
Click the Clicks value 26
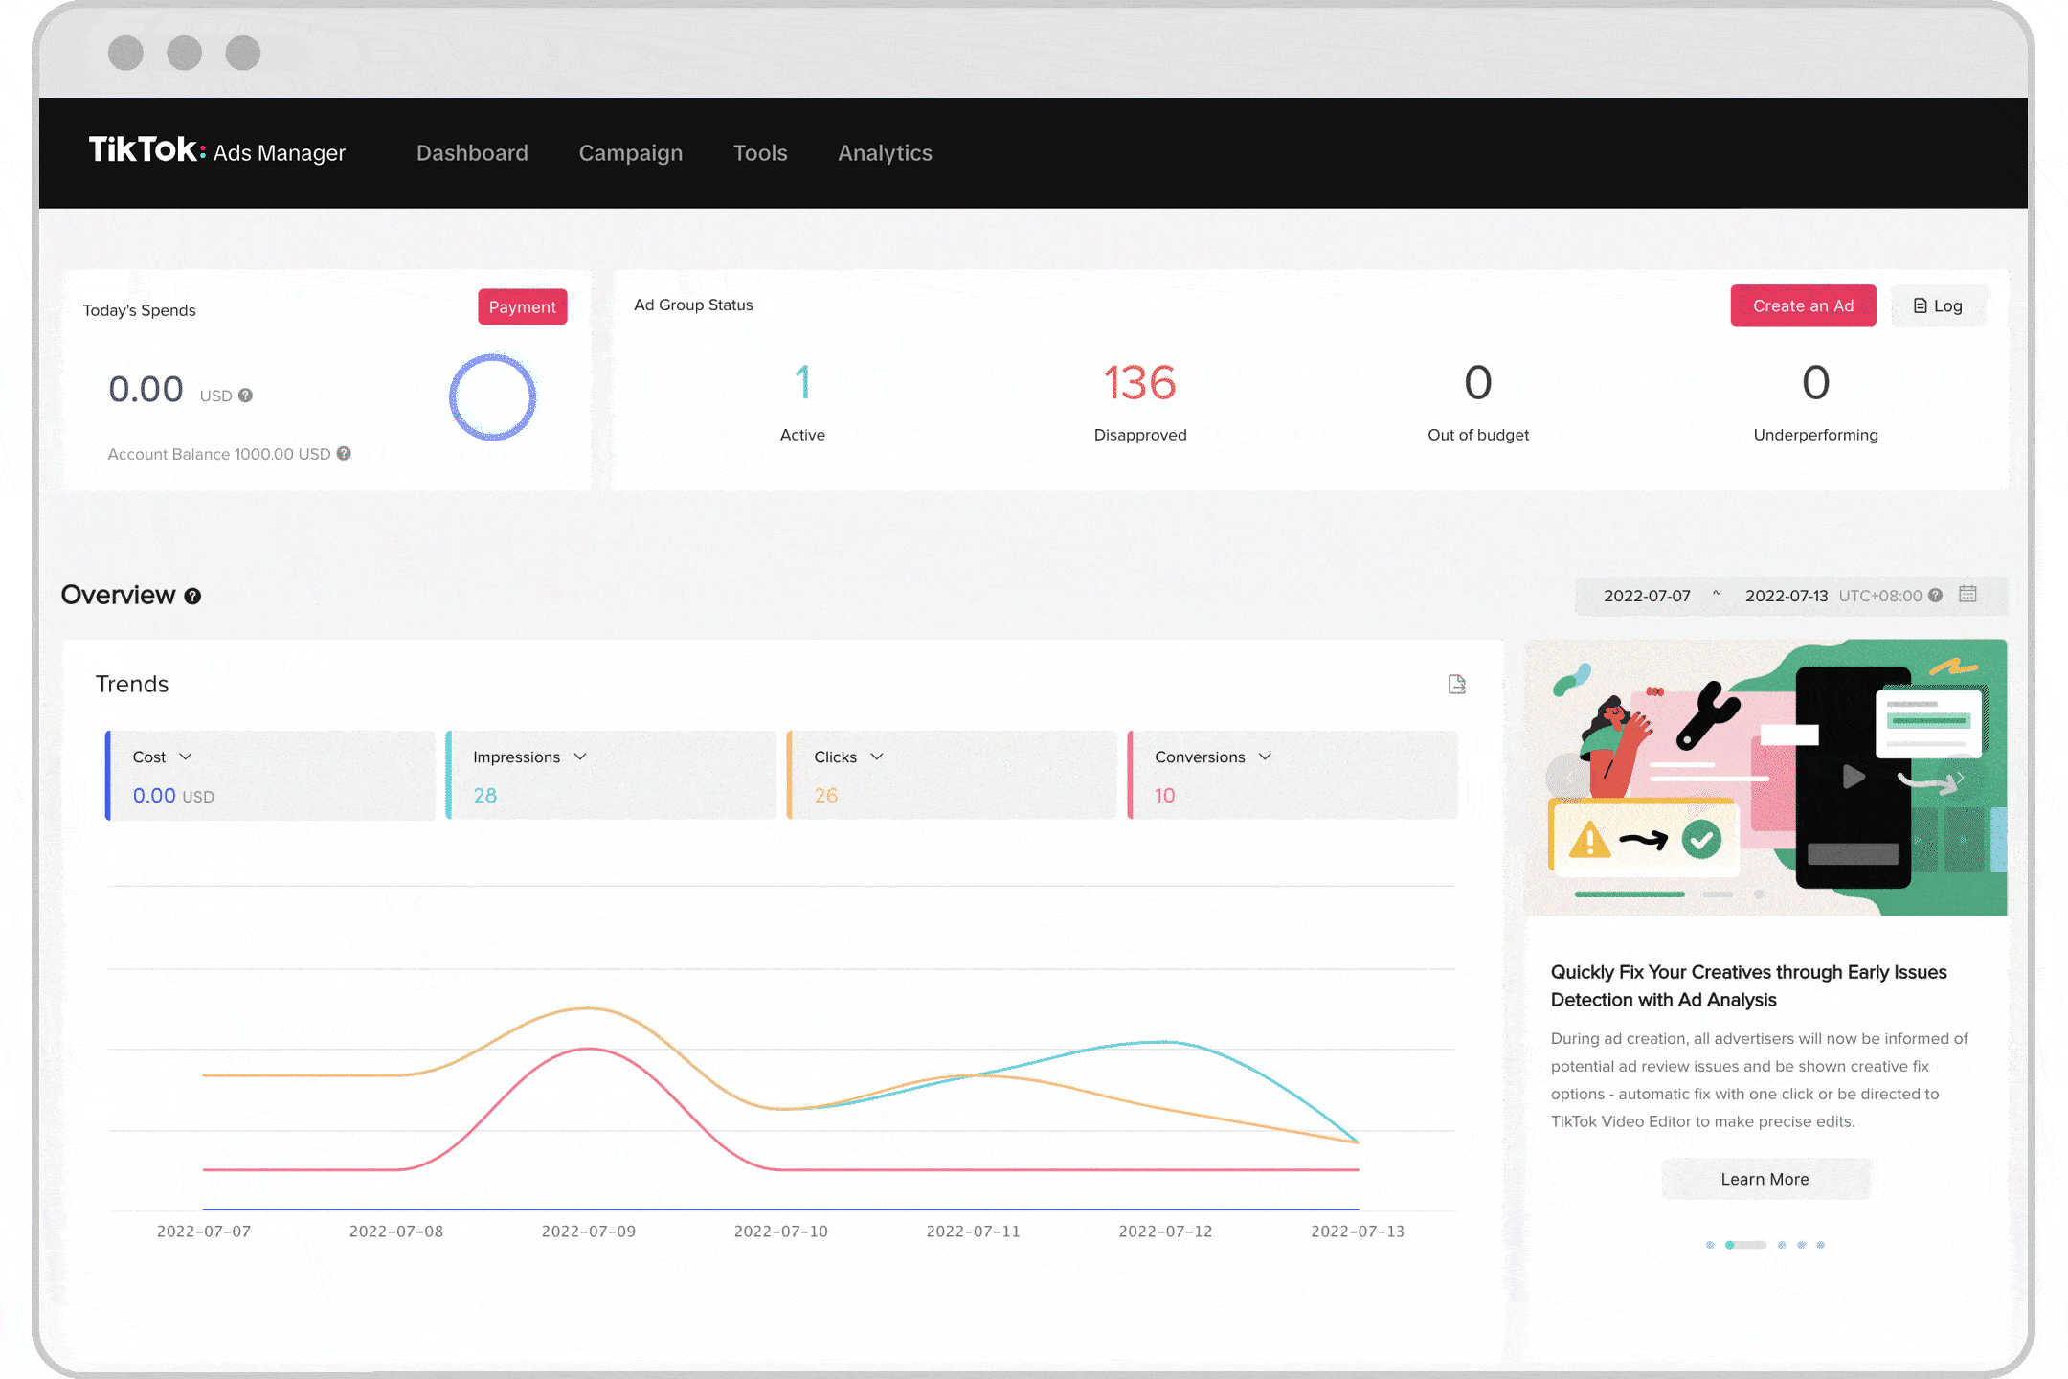(x=826, y=796)
